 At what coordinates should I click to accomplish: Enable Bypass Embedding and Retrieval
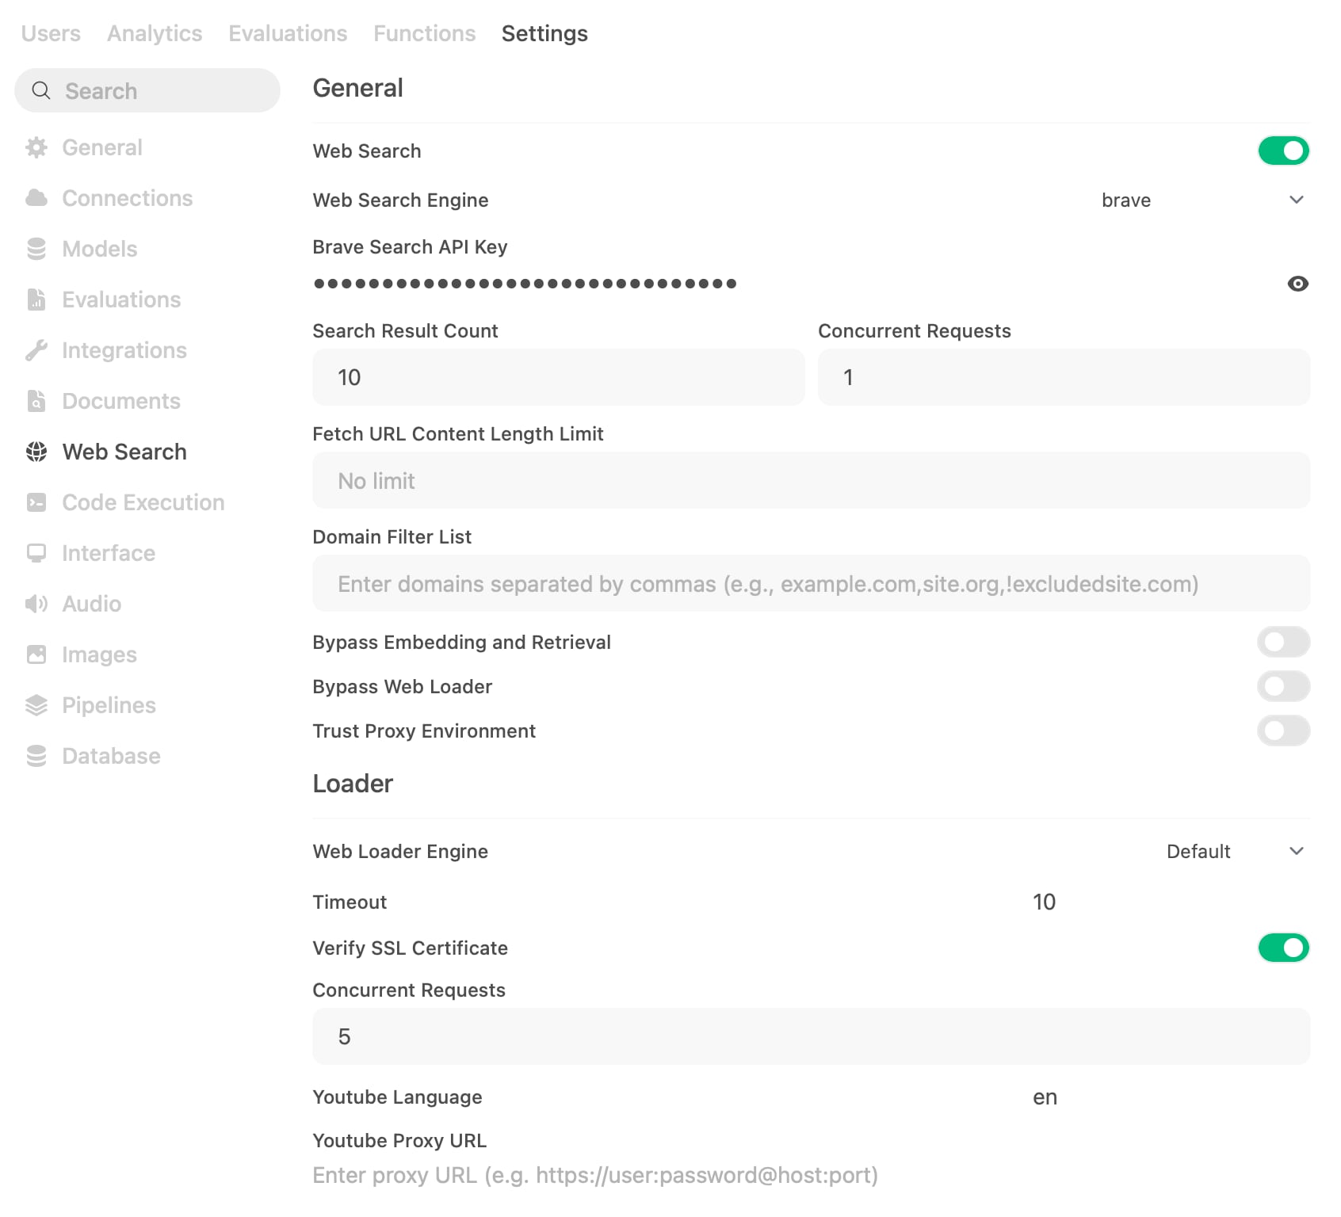coord(1283,642)
